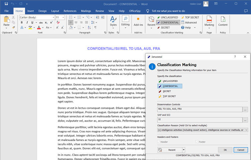Click the Bullets list icon
251x160 pixels.
(71, 17)
